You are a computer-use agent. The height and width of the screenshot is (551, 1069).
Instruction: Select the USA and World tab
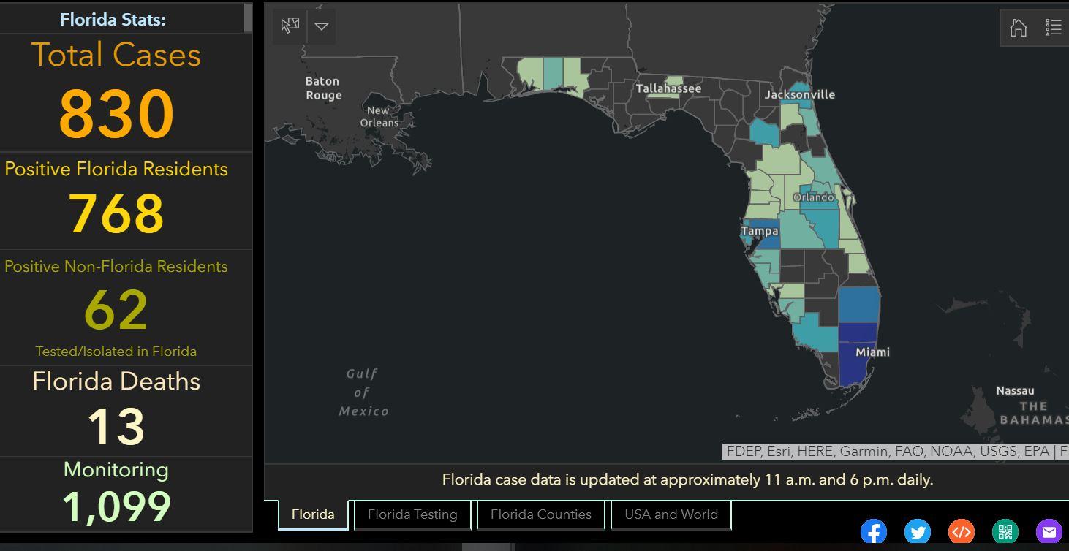coord(671,514)
